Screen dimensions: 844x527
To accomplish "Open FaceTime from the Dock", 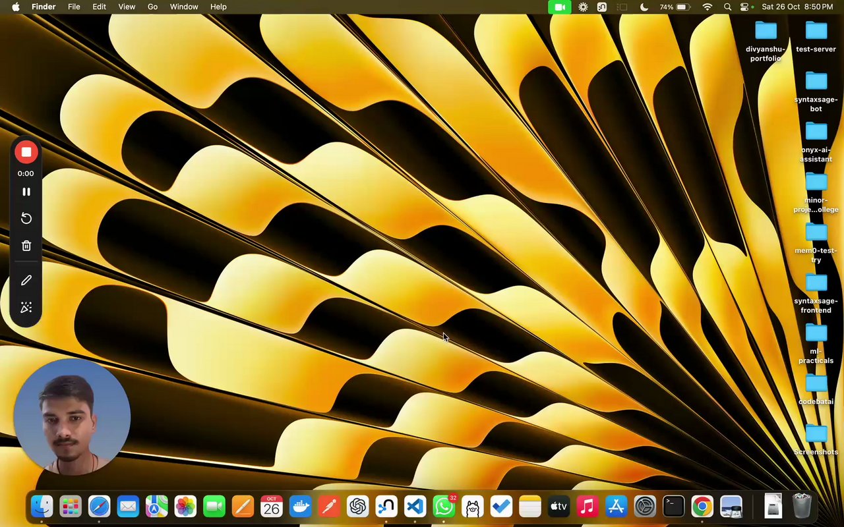I will point(214,506).
